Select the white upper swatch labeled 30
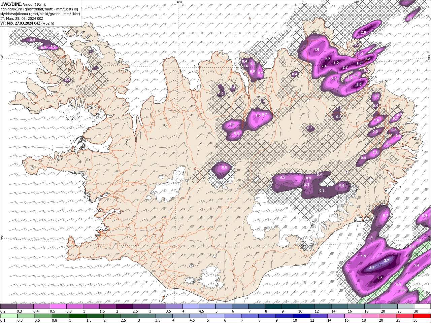This screenshot has height=323, width=431. click(x=422, y=307)
